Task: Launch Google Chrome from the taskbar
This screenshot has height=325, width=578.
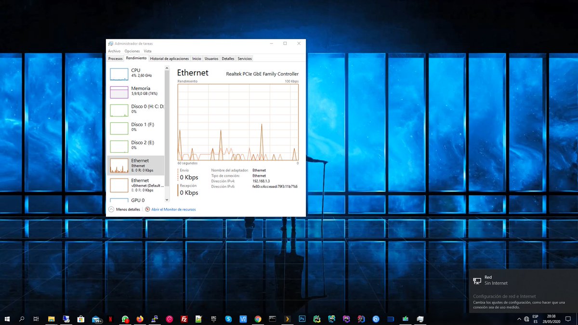Action: pyautogui.click(x=258, y=319)
